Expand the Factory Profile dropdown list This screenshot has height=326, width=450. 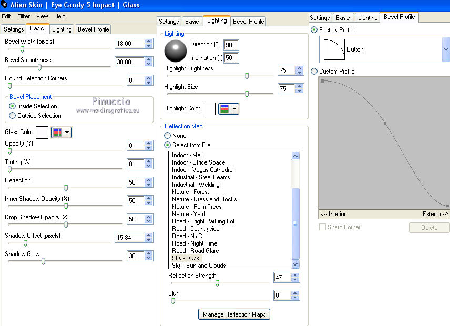click(446, 50)
